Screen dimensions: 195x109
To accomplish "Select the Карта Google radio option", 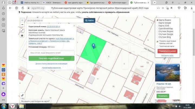I will point(158,23).
